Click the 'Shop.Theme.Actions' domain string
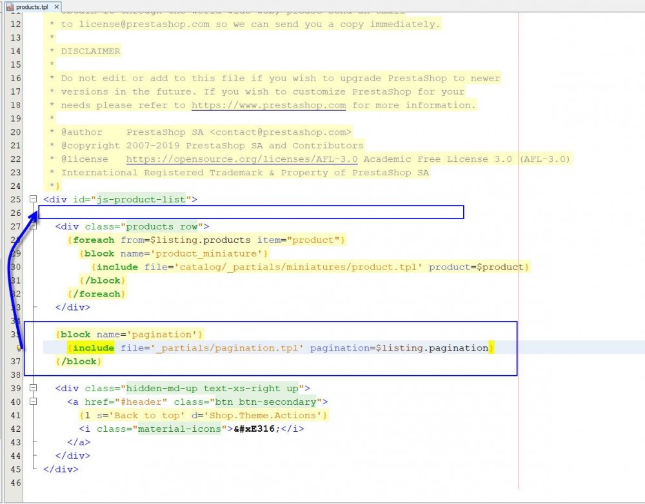The height and width of the screenshot is (504, 645). coord(263,415)
